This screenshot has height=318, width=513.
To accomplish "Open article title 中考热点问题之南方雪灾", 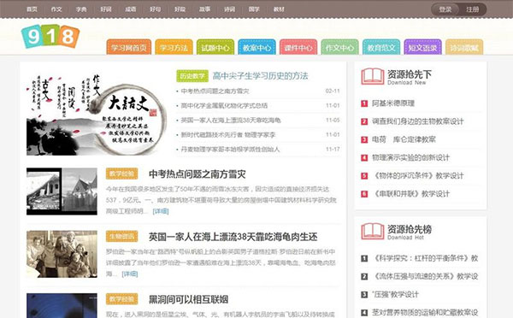I will [198, 174].
